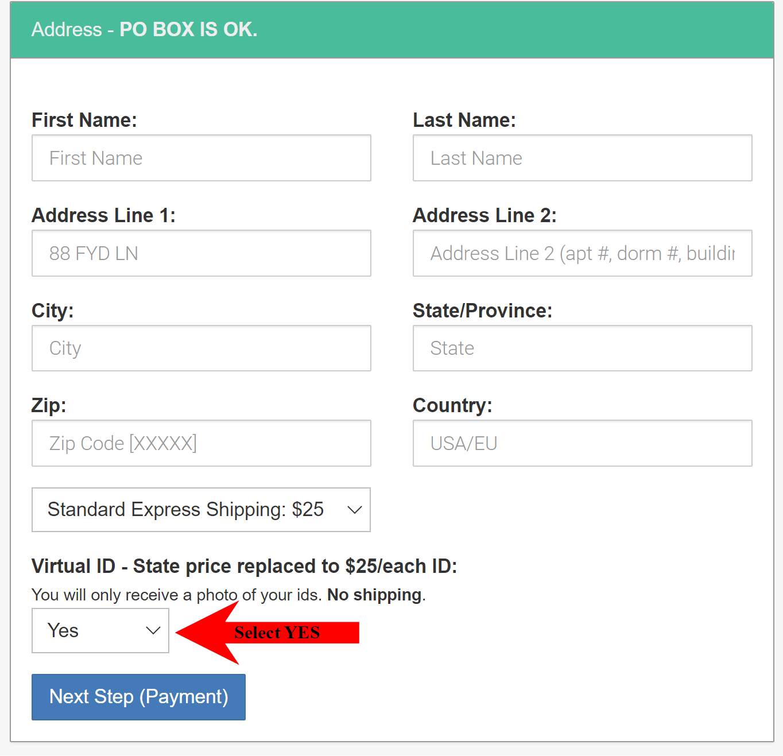Click the "Last Name:" label text
The height and width of the screenshot is (756, 783).
point(464,120)
